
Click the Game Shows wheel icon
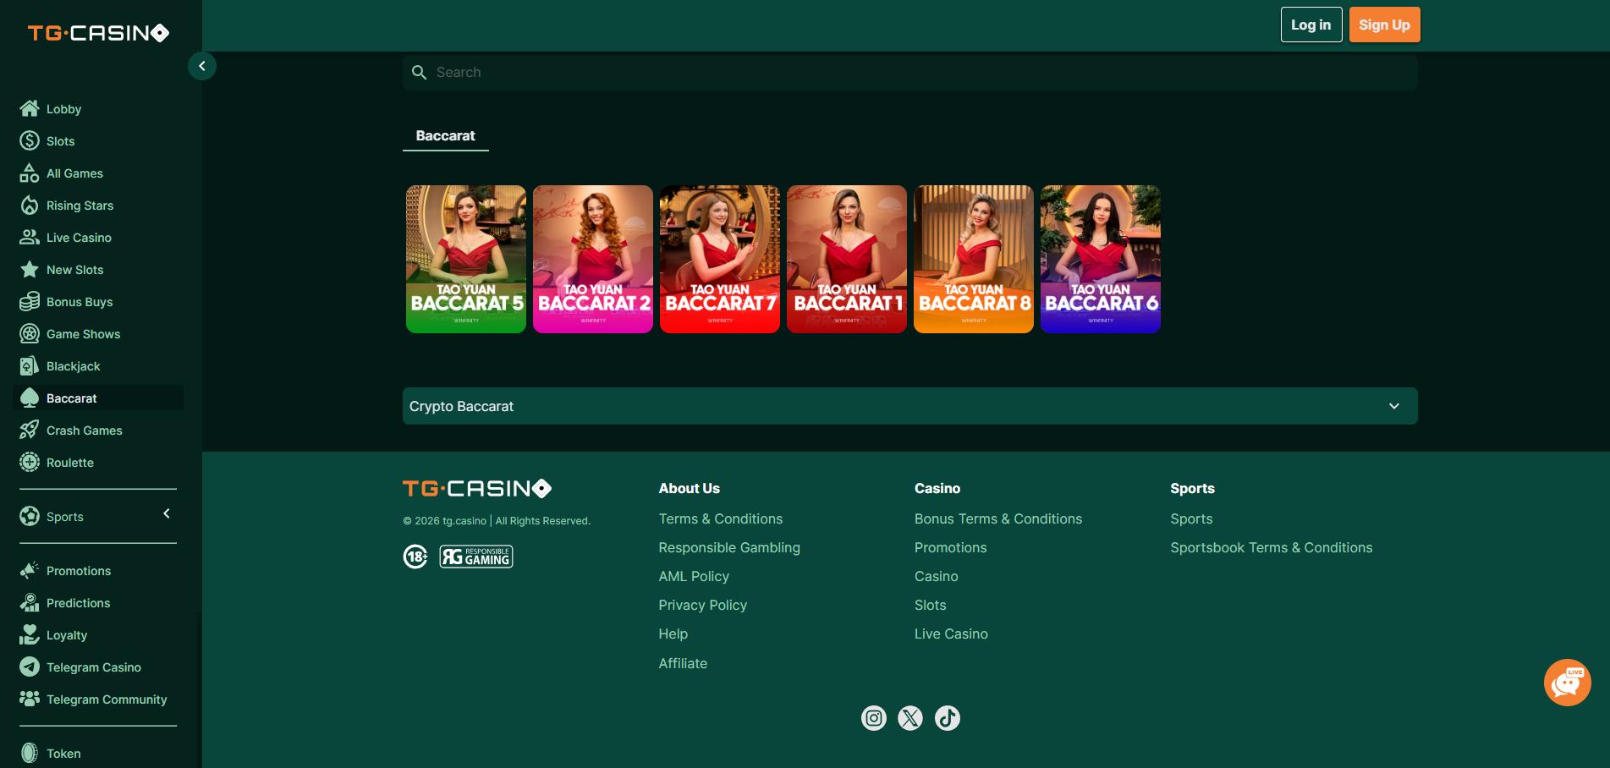[30, 333]
